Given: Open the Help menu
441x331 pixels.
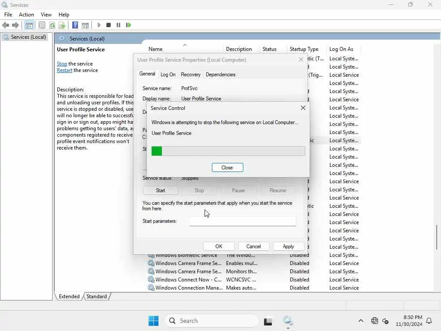Looking at the screenshot, I should point(64,15).
